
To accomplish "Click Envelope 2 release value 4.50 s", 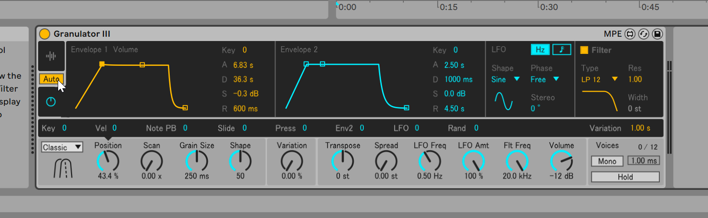I will point(454,109).
